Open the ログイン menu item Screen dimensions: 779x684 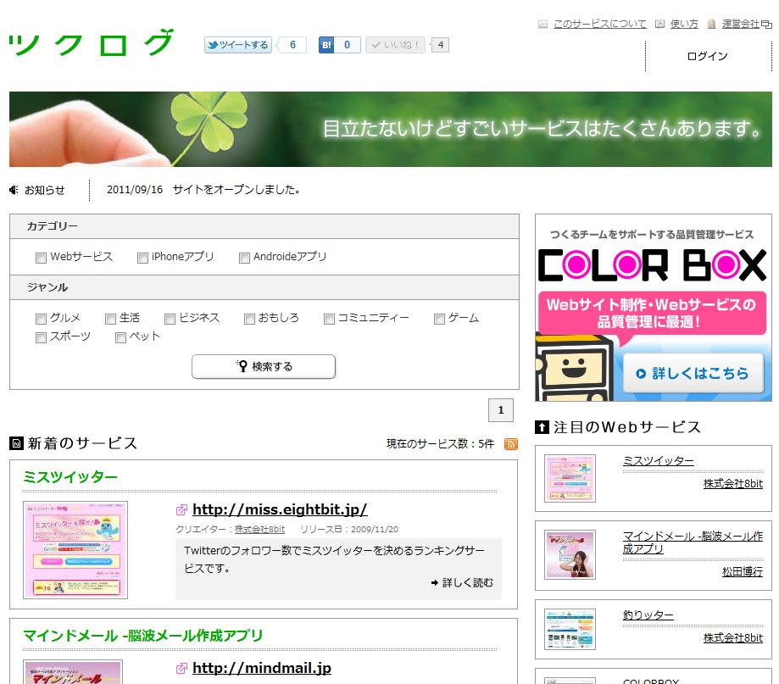(x=706, y=57)
